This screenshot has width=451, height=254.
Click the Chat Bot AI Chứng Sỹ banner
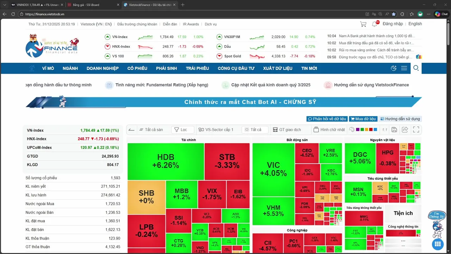click(x=224, y=102)
